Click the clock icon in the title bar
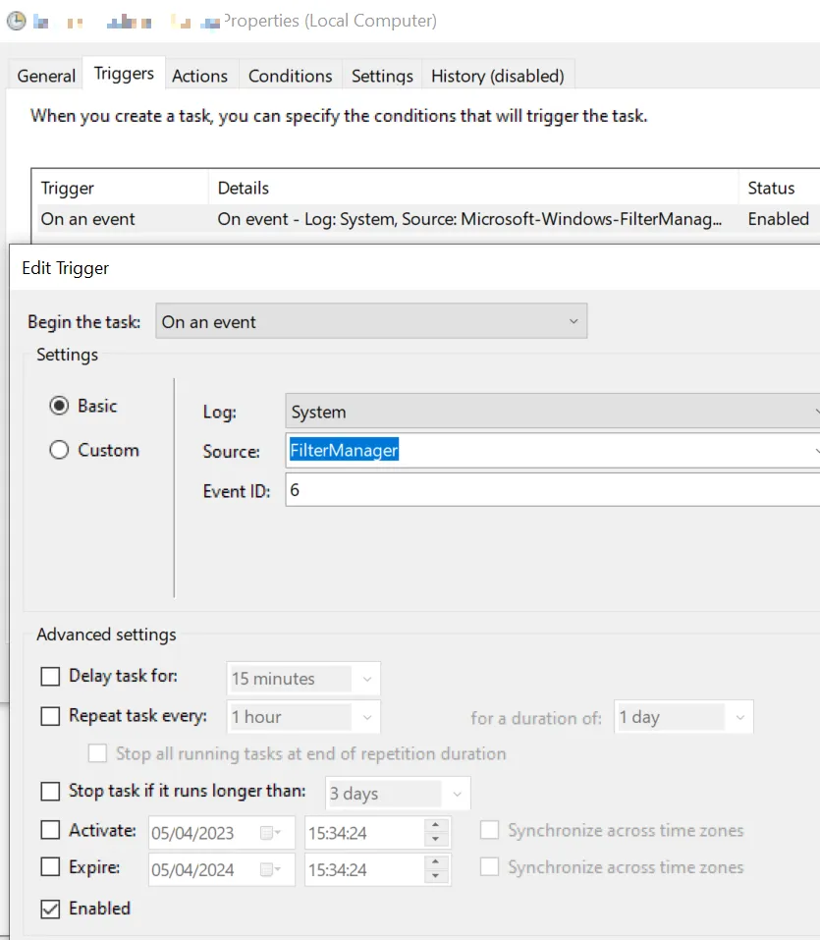Image resolution: width=820 pixels, height=940 pixels. pos(16,21)
